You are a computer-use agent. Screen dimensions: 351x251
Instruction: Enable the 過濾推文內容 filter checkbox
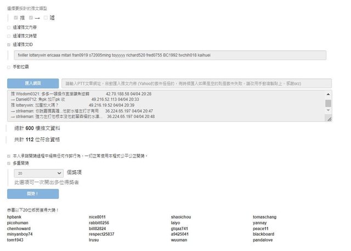9,27
